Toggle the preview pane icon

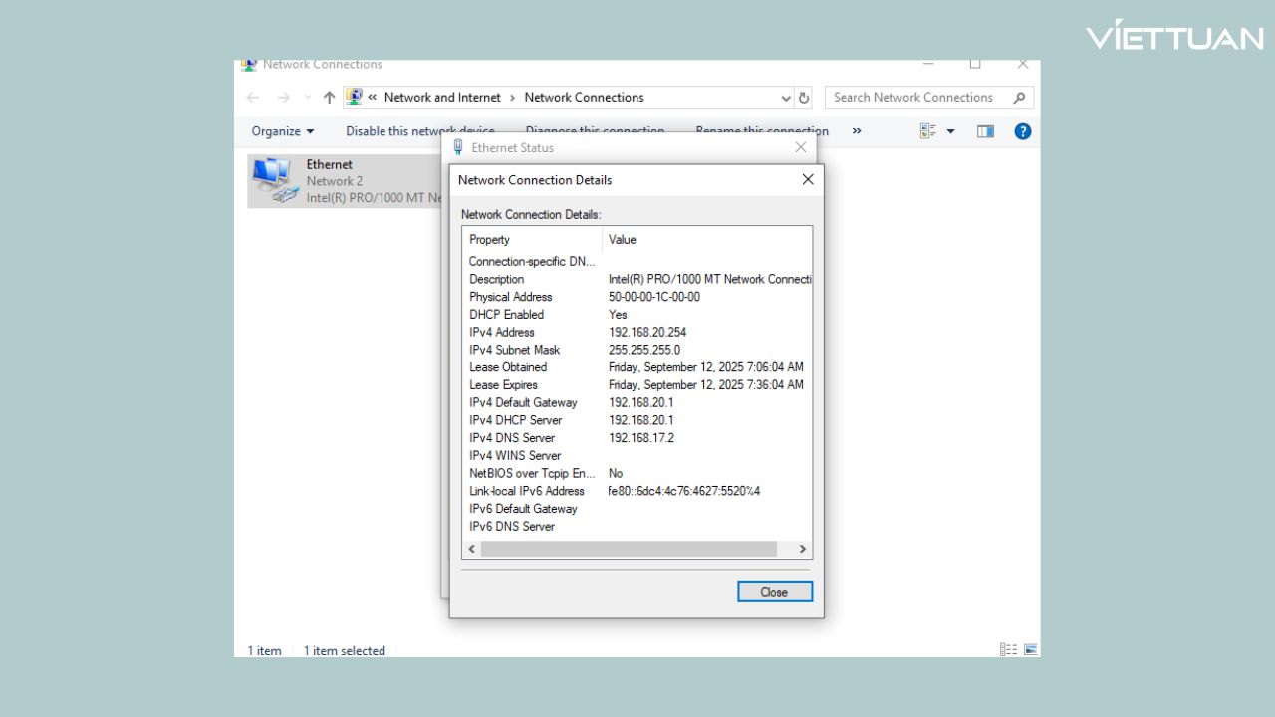pyautogui.click(x=985, y=131)
